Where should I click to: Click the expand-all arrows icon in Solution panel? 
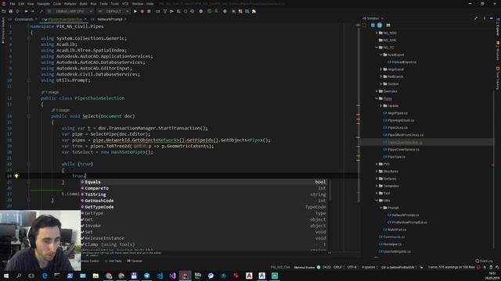(476, 19)
